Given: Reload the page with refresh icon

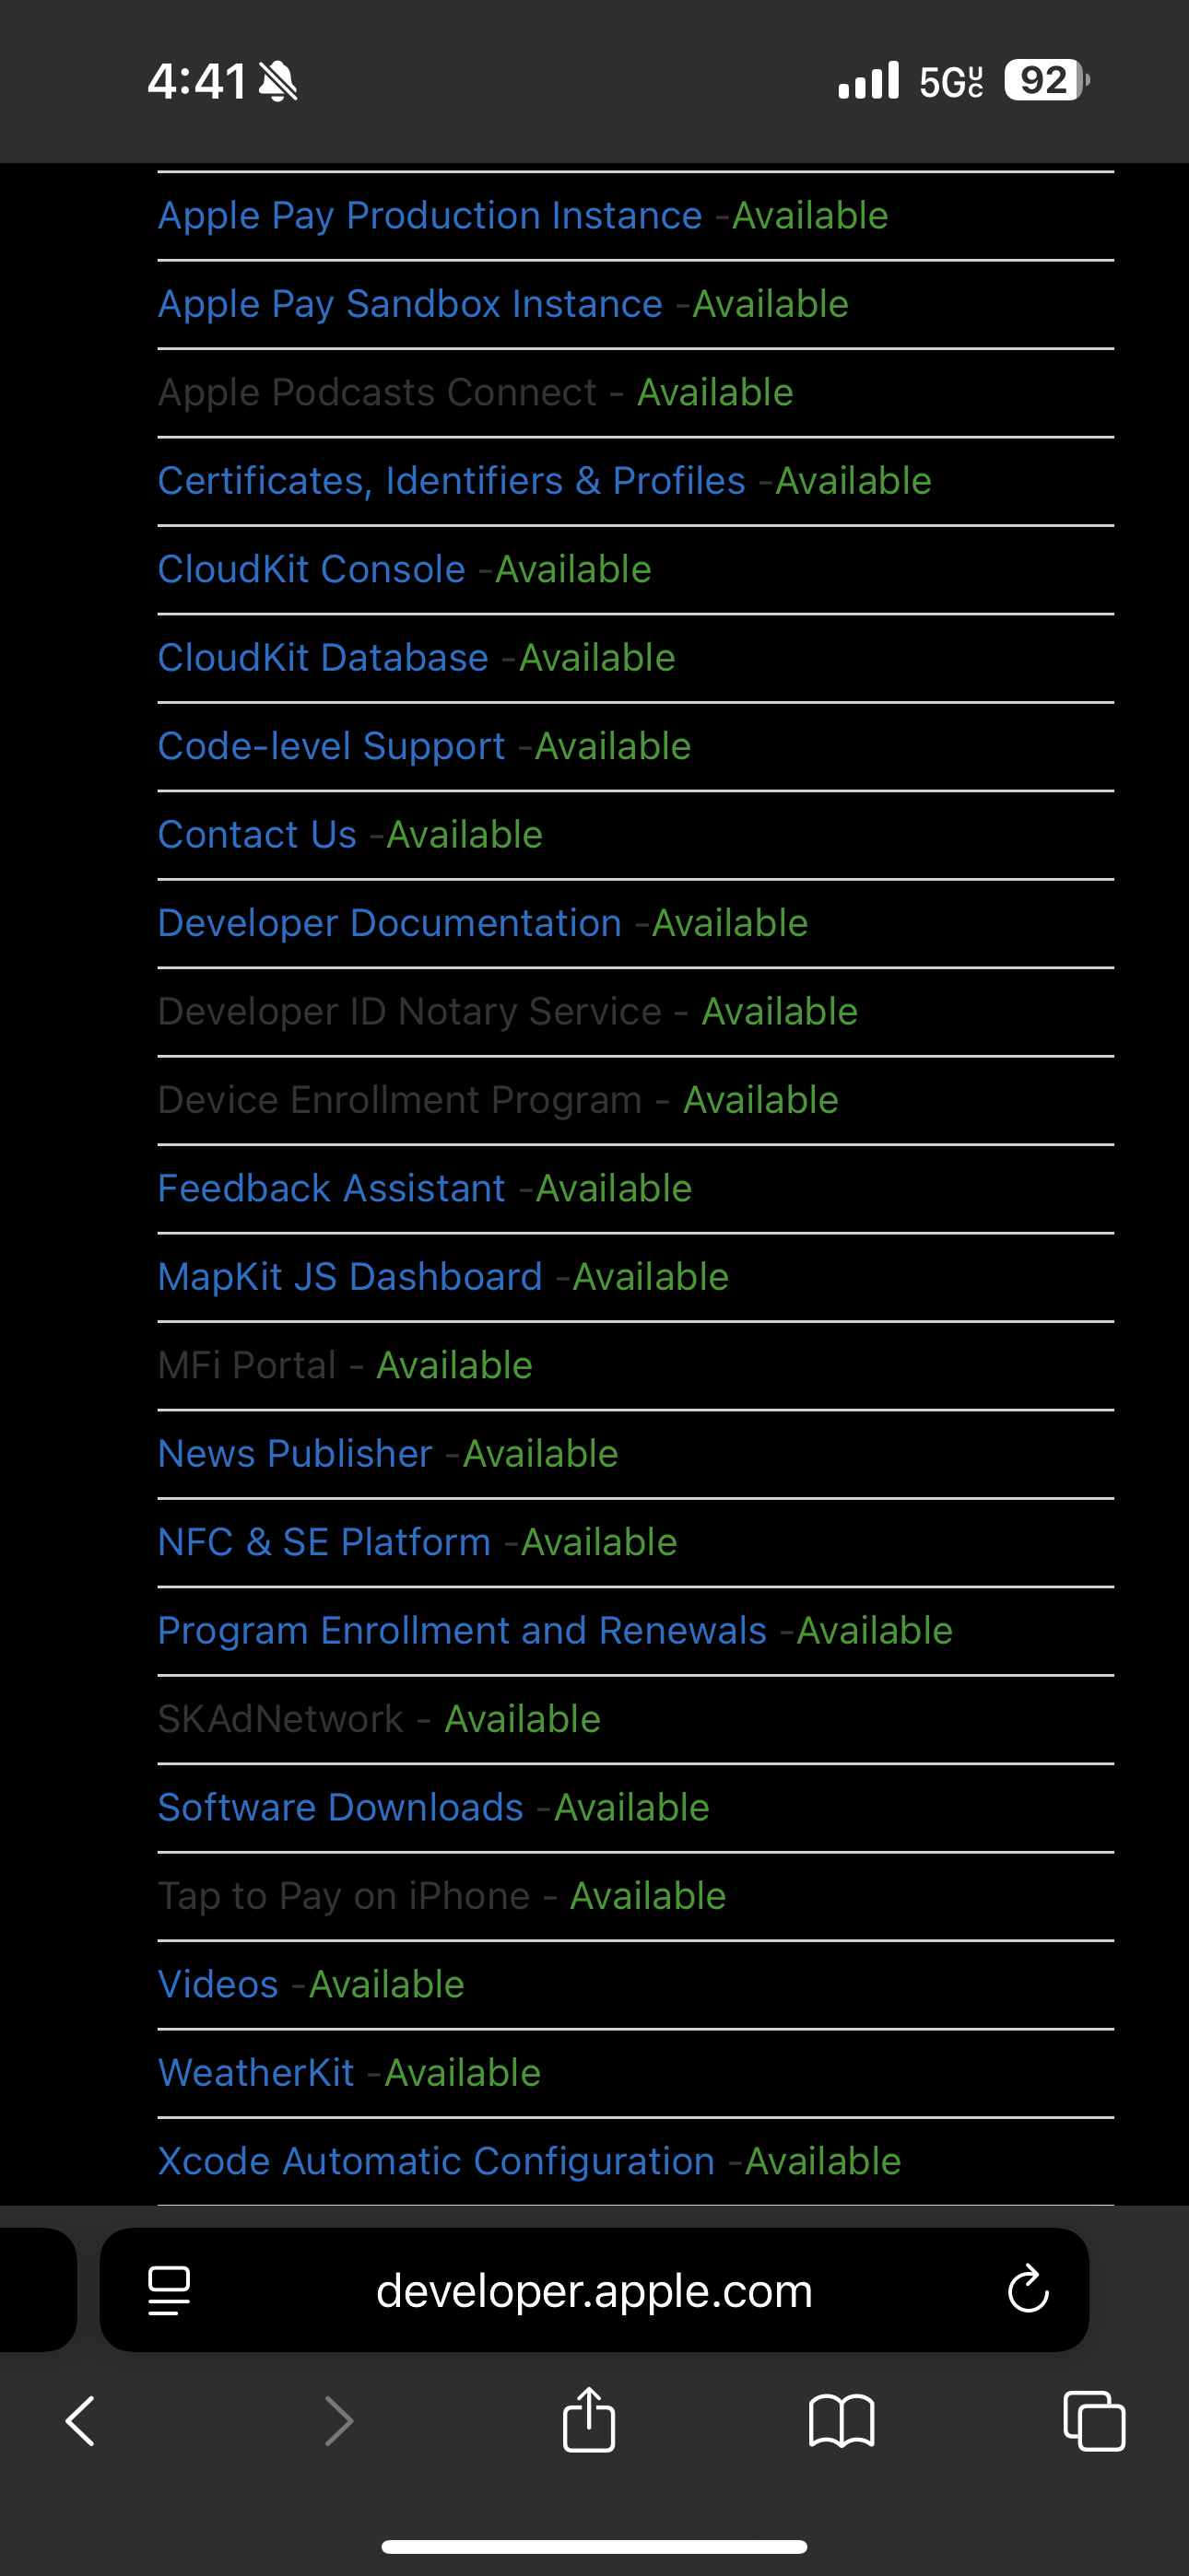Looking at the screenshot, I should pyautogui.click(x=1028, y=2289).
